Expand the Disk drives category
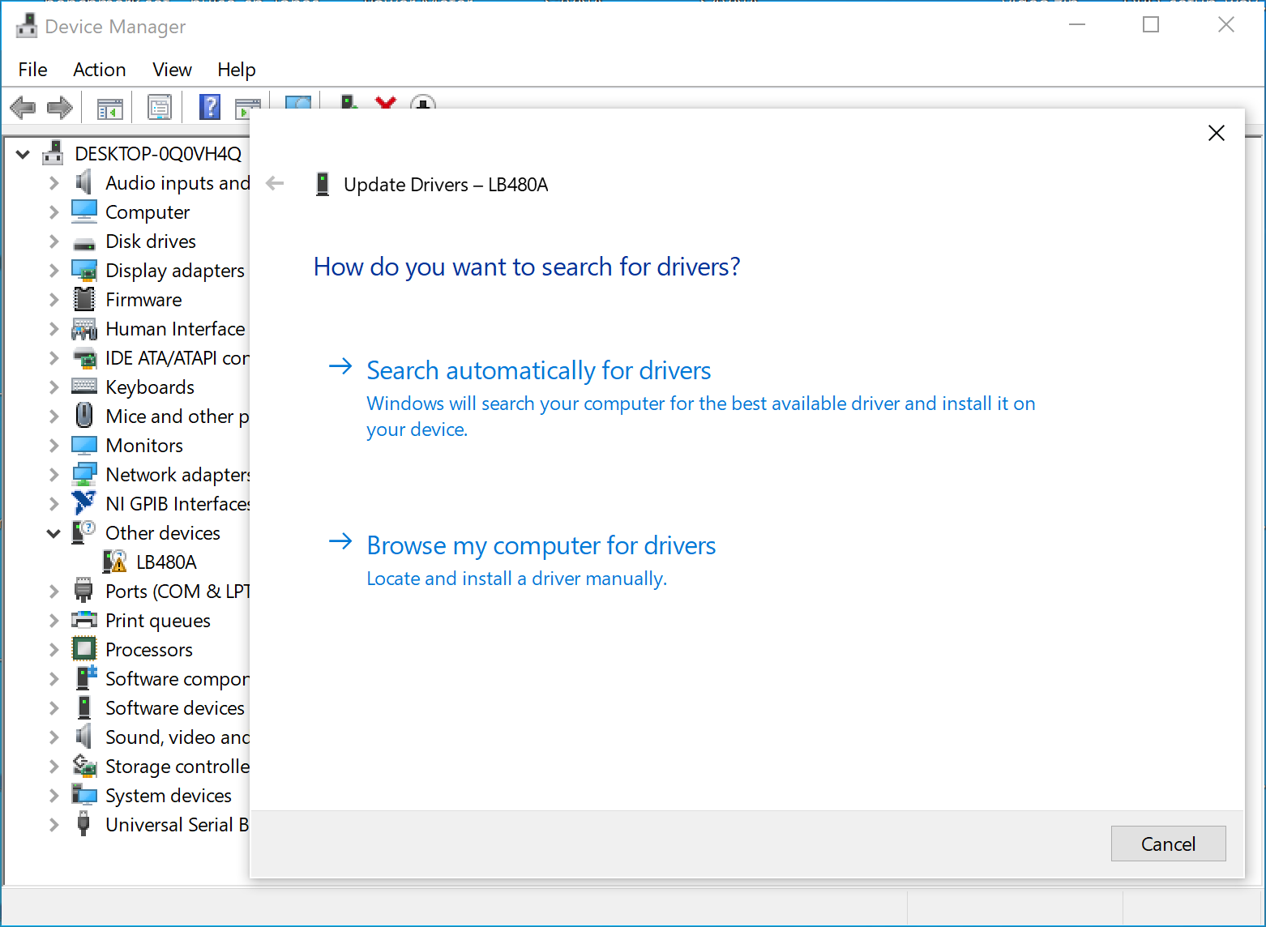 53,241
